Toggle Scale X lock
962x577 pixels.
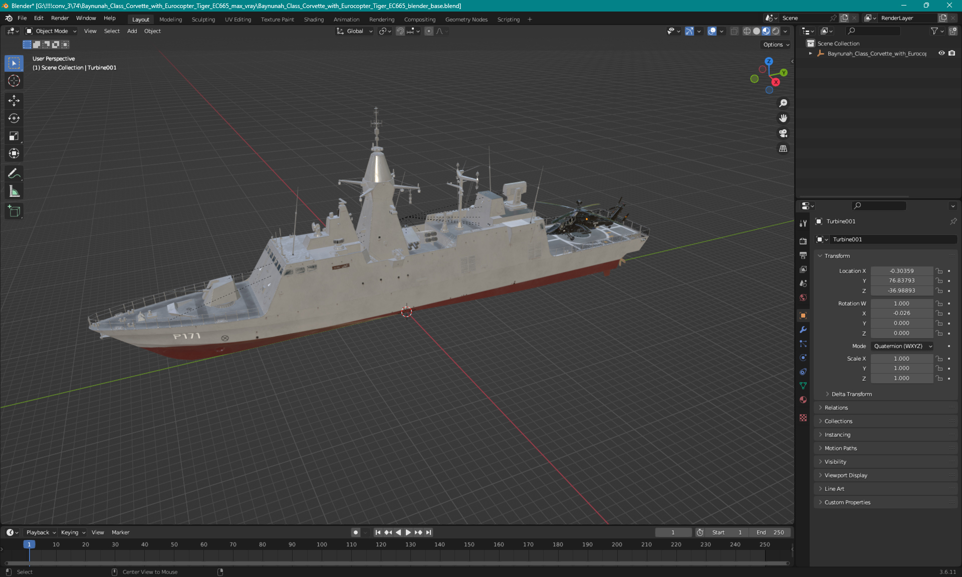click(939, 359)
